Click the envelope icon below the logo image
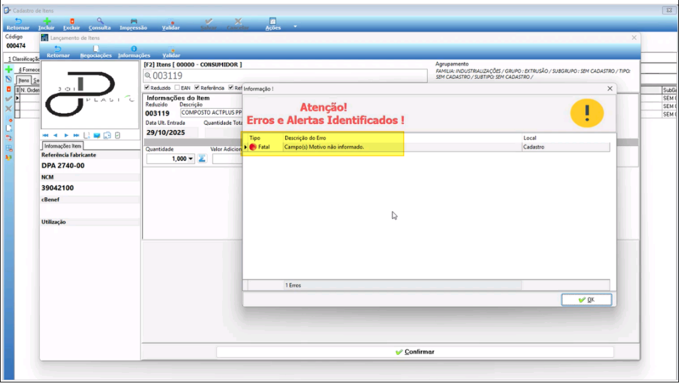This screenshot has width=679, height=383. coord(97,135)
